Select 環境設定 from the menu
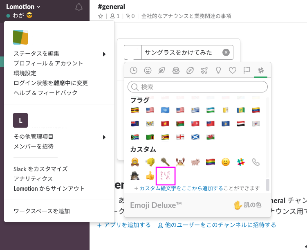The height and width of the screenshot is (250, 307). point(25,73)
